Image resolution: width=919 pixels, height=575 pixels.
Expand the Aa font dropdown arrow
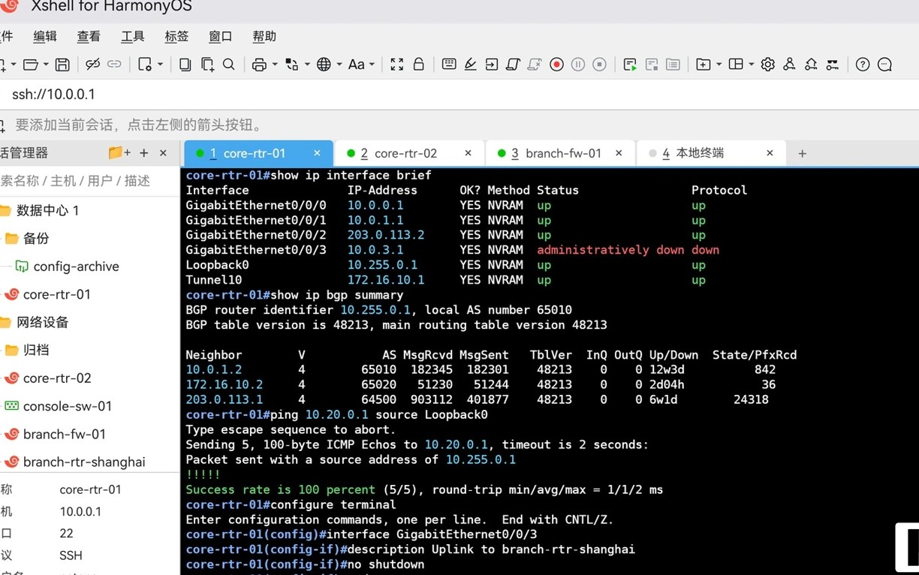click(x=372, y=65)
